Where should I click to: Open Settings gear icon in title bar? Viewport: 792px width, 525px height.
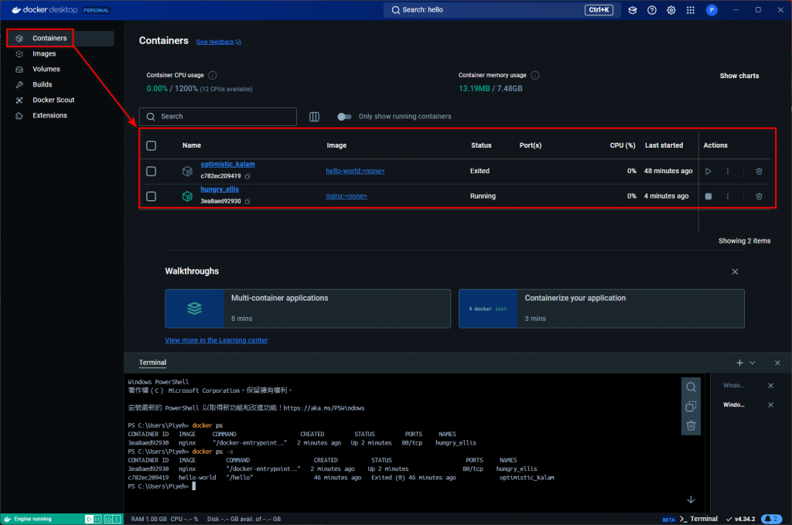[671, 10]
